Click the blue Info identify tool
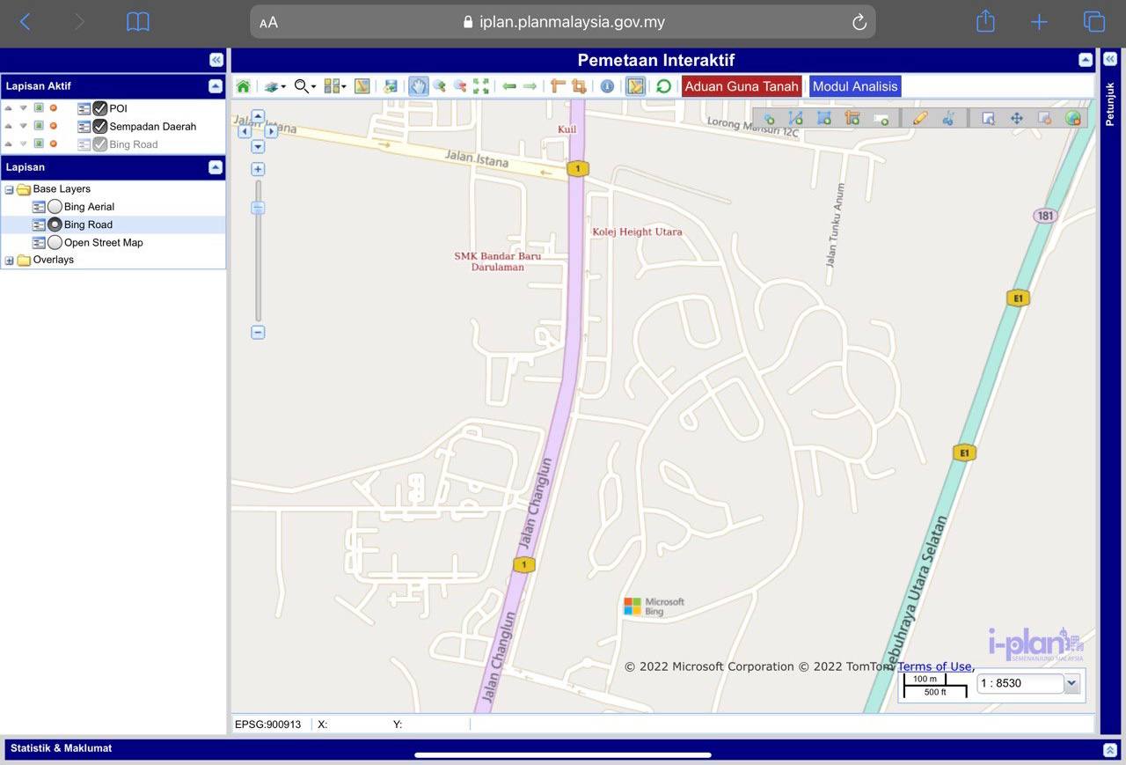 coord(607,86)
